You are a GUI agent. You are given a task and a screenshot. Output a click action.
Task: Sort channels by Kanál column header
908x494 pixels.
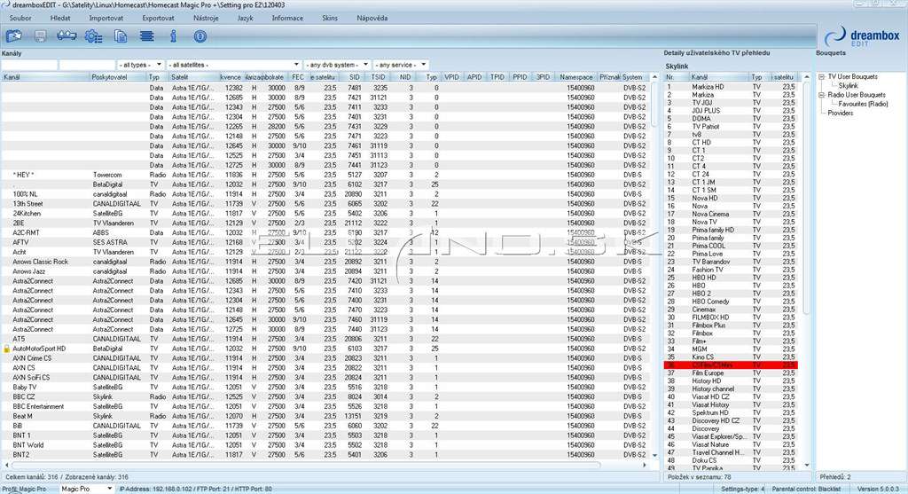(45, 77)
